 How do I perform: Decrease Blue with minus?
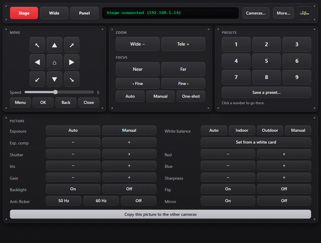point(228,165)
